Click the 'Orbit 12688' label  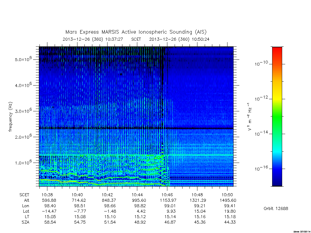coord(276,208)
